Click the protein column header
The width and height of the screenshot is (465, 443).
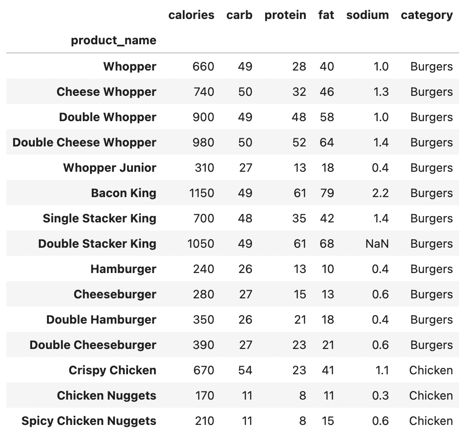pos(285,15)
